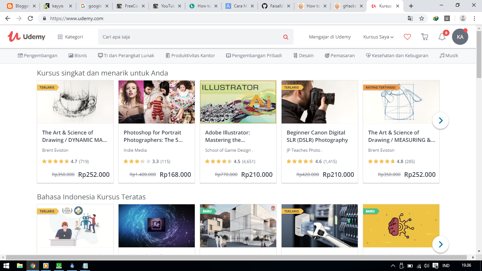482x271 pixels.
Task: Show hidden system tray icons
Action: coord(393,266)
